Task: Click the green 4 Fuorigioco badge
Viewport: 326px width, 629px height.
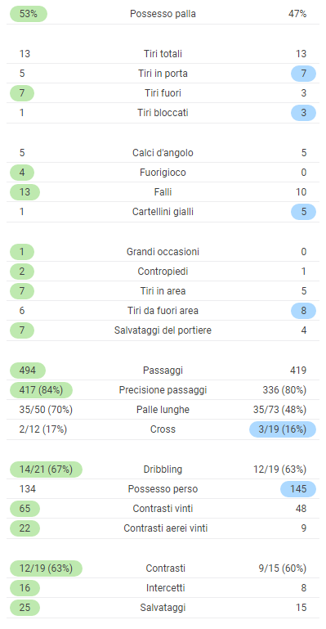Action: pyautogui.click(x=22, y=173)
